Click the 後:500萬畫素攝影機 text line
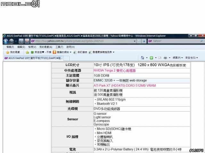 (x=108, y=95)
